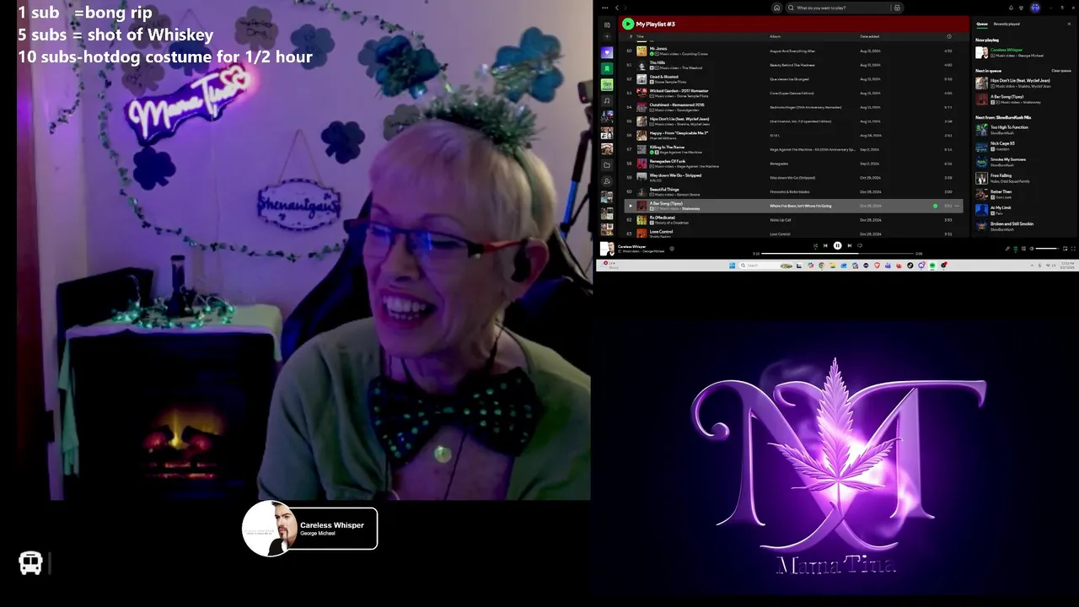The width and height of the screenshot is (1079, 607).
Task: Select Hips Don't Lie in Next in queue
Action: point(1024,83)
